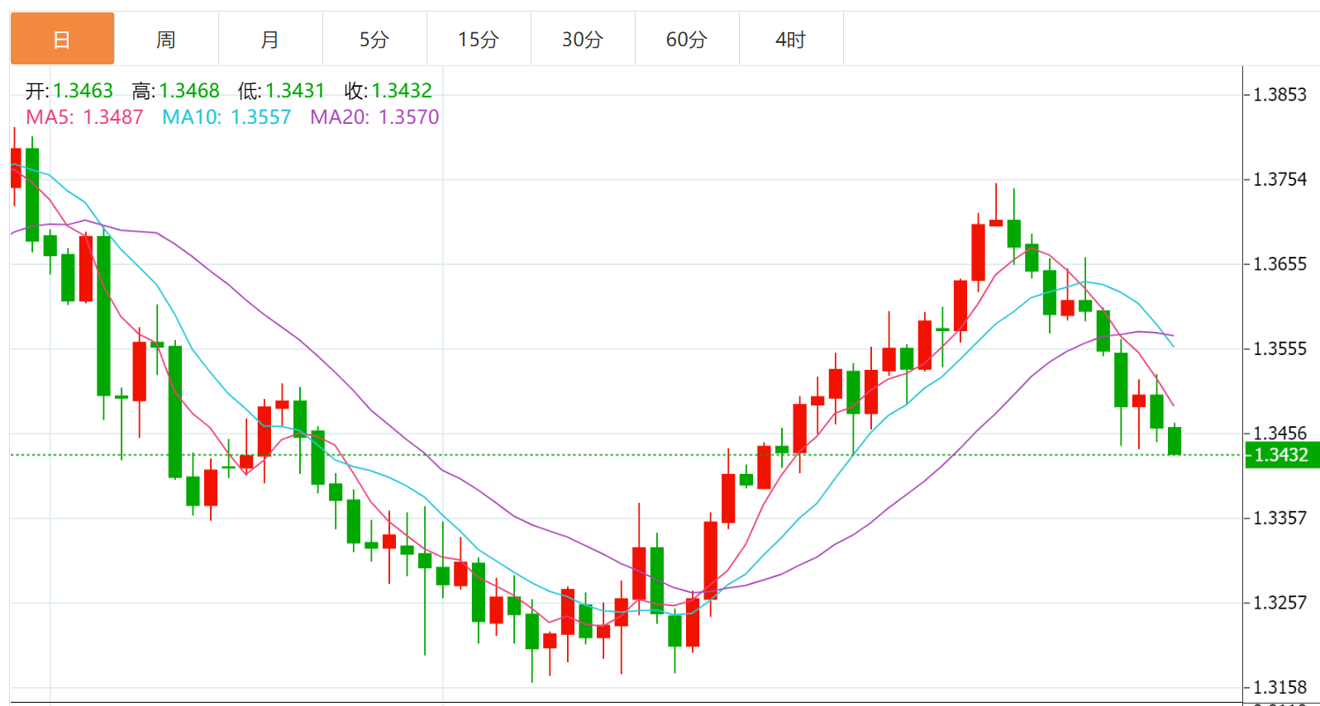Open the 15分 timeframe tab
The height and width of the screenshot is (706, 1320).
[x=479, y=39]
